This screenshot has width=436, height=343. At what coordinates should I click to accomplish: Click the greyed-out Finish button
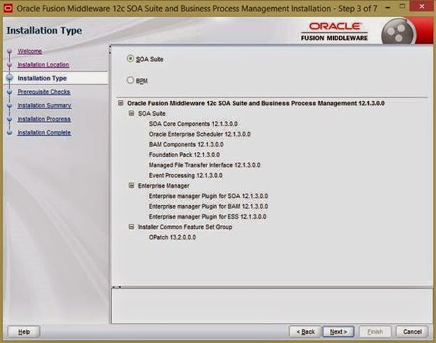click(x=375, y=332)
